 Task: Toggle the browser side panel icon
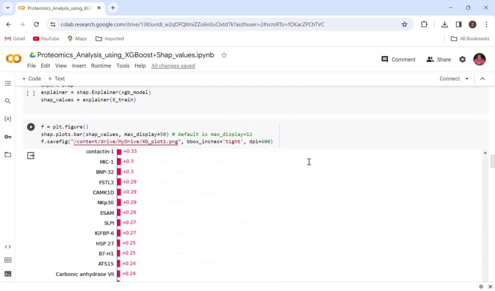click(459, 24)
